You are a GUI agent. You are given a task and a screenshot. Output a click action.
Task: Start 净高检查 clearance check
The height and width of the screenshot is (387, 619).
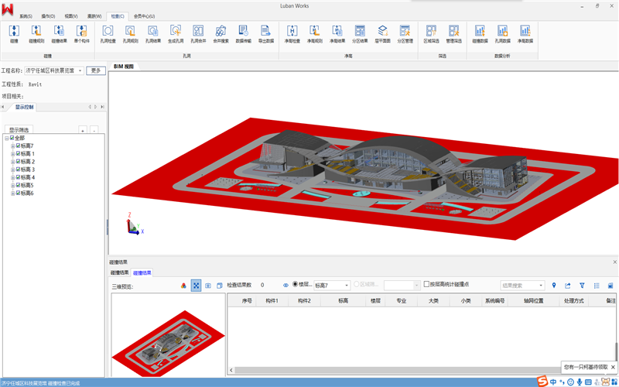(x=292, y=33)
